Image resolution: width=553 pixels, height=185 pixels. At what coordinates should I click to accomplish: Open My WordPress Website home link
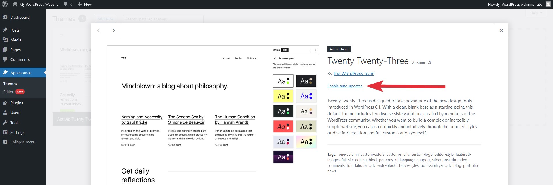pos(36,4)
